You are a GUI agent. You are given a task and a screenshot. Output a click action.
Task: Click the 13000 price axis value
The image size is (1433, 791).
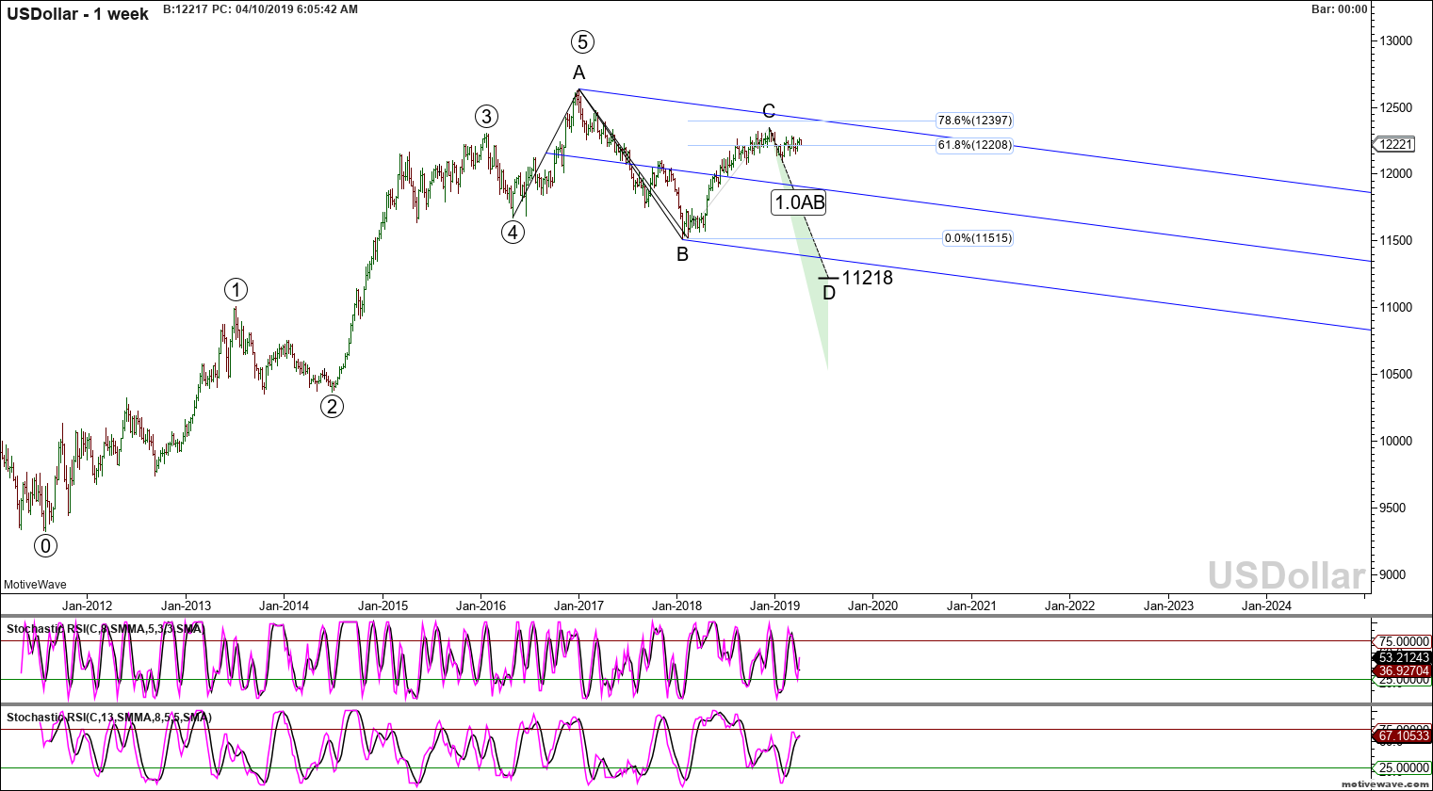[1396, 41]
